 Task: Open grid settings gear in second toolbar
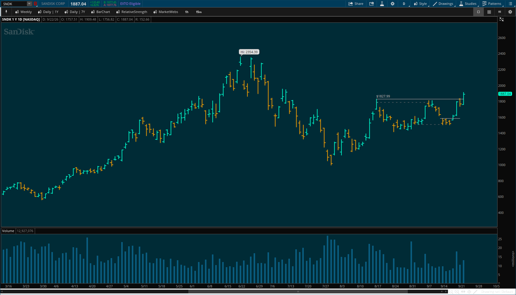point(510,12)
